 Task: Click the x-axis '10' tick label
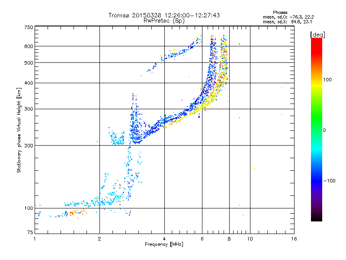(x=250, y=239)
